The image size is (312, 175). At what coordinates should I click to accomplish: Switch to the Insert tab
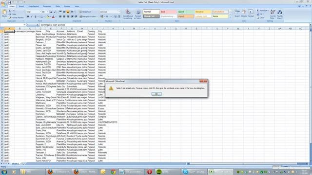click(21, 6)
